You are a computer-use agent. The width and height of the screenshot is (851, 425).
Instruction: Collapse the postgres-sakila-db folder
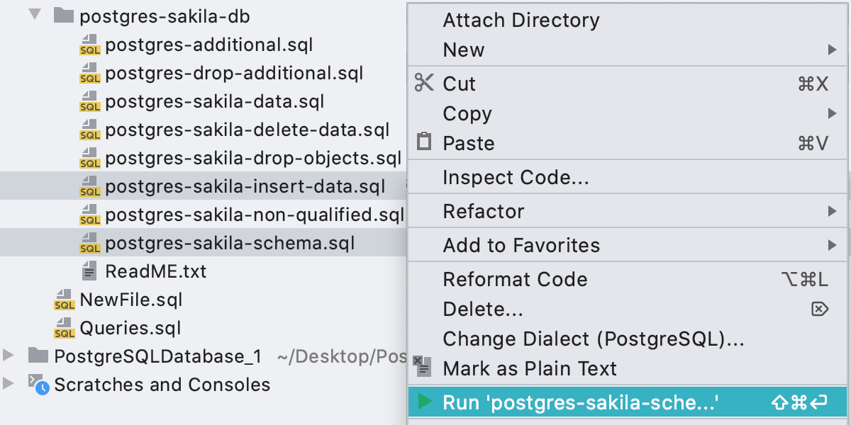click(x=35, y=16)
